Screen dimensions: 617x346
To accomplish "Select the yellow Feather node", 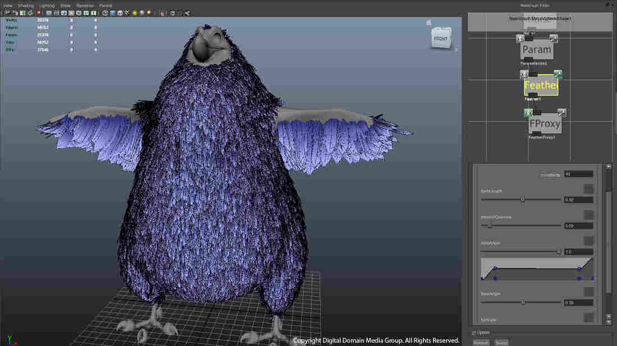I will pos(541,86).
